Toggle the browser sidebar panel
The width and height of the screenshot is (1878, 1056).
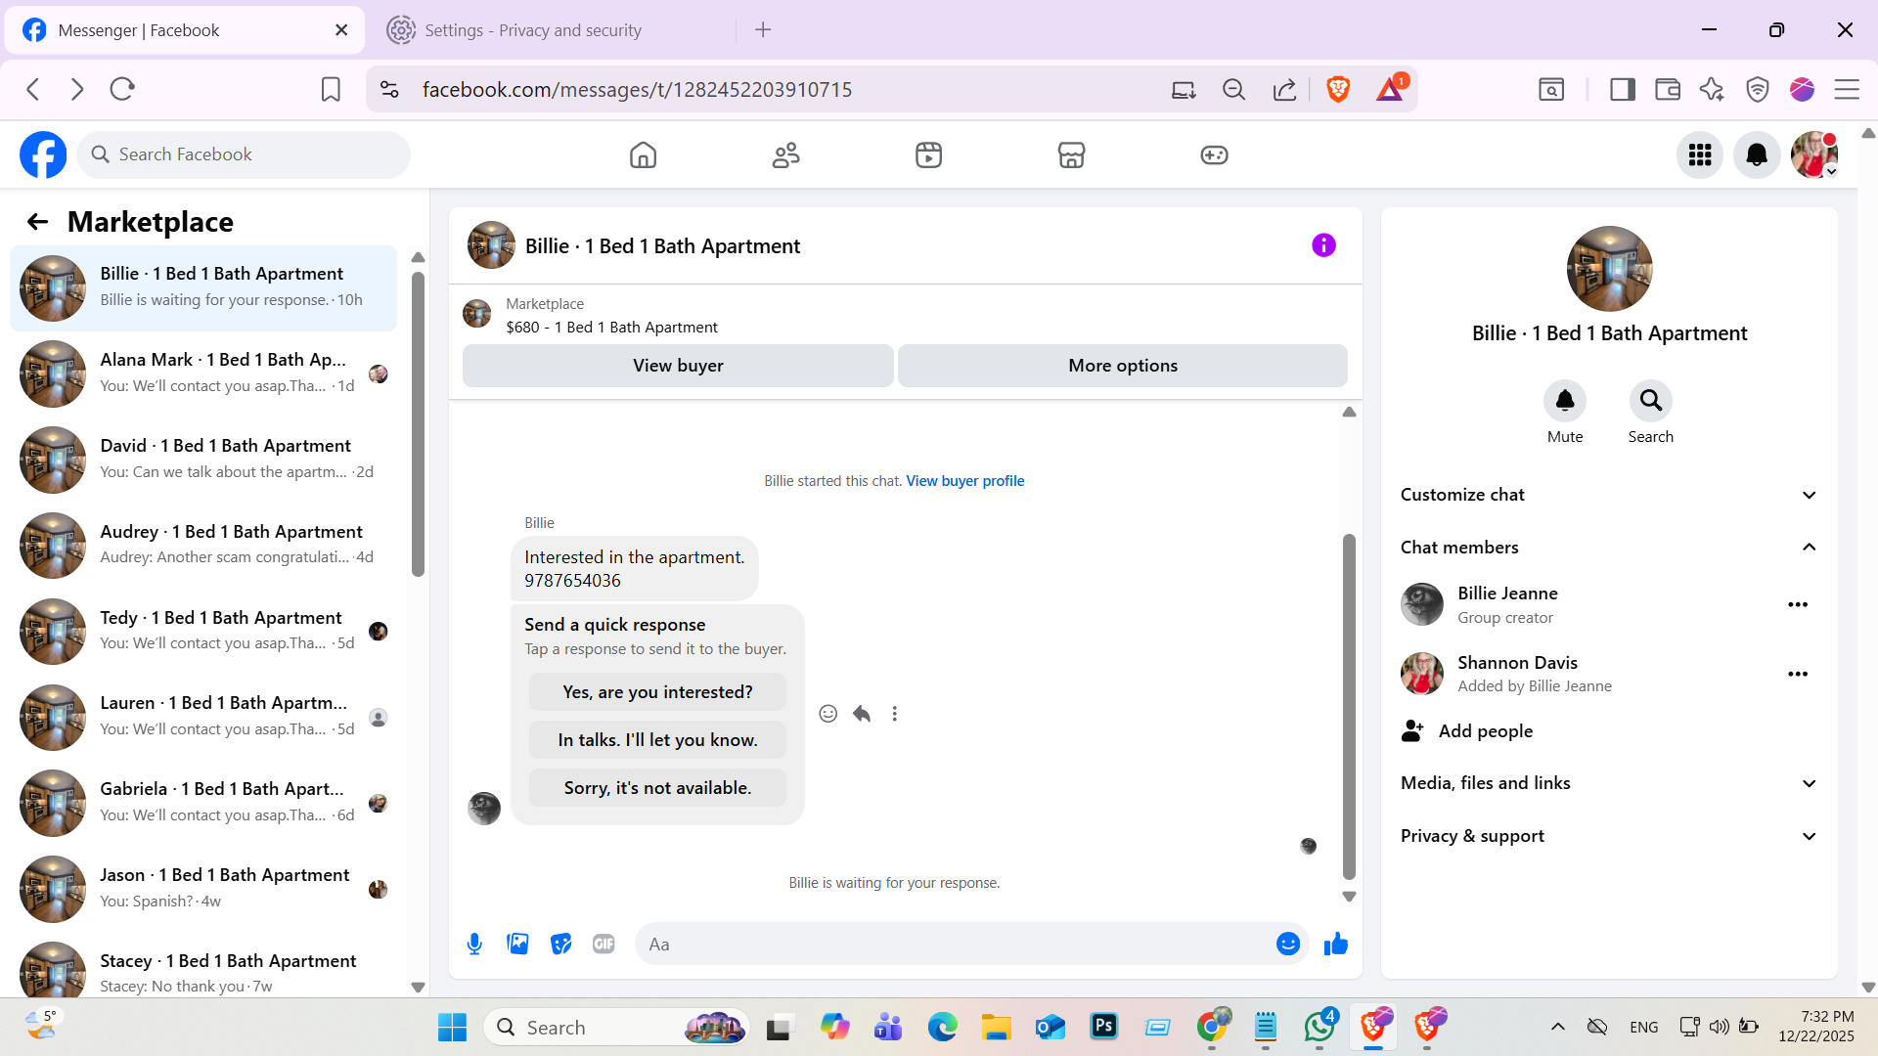point(1623,89)
